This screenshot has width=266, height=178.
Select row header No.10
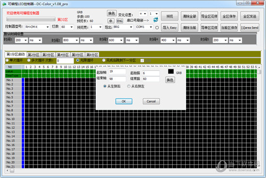(x=13, y=119)
